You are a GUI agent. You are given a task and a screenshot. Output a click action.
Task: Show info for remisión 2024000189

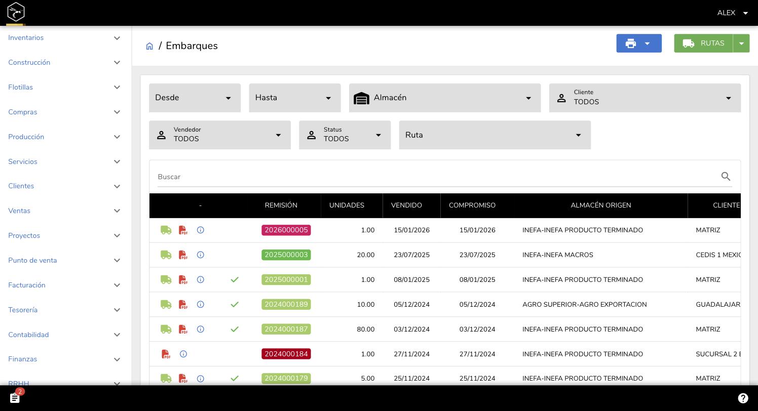pos(201,305)
